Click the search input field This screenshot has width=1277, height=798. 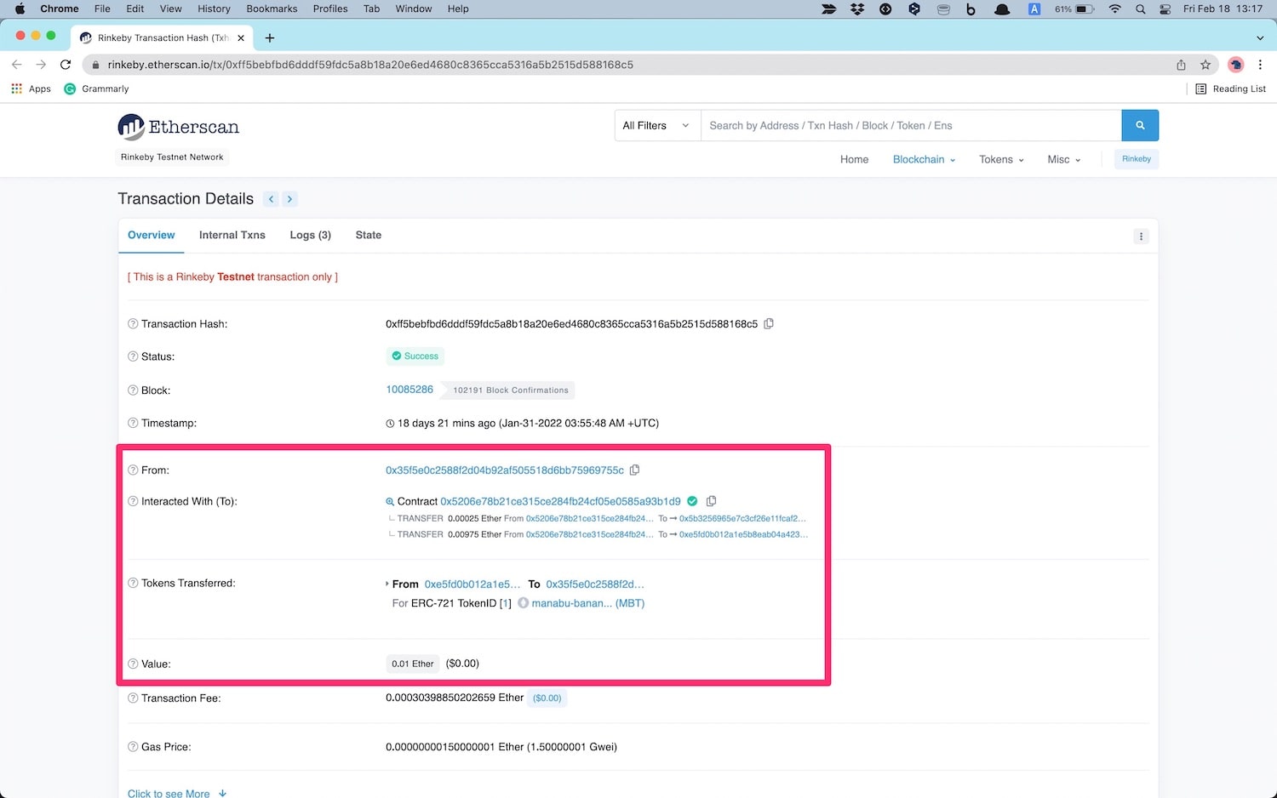(911, 125)
